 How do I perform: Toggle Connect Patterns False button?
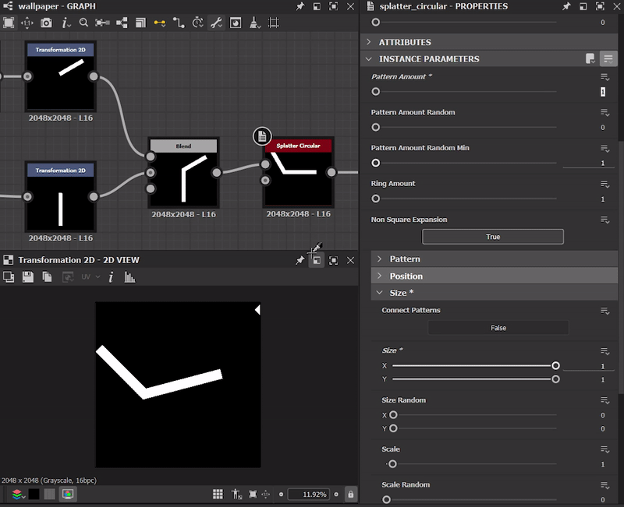pos(498,328)
